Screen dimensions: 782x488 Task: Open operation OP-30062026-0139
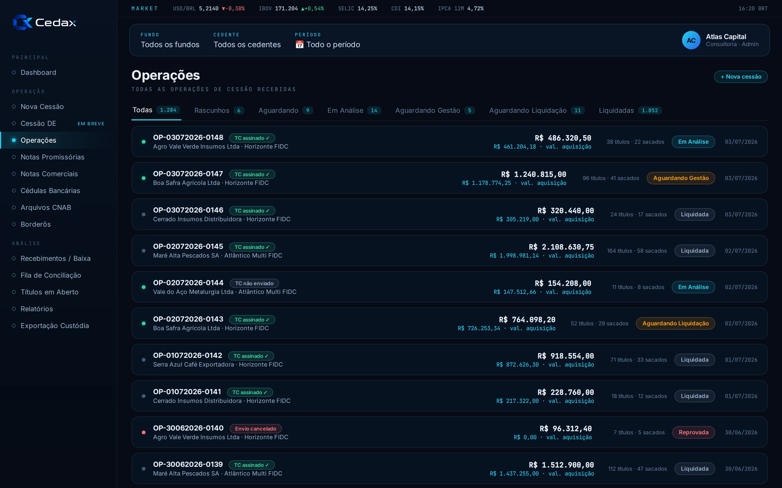pos(449,468)
